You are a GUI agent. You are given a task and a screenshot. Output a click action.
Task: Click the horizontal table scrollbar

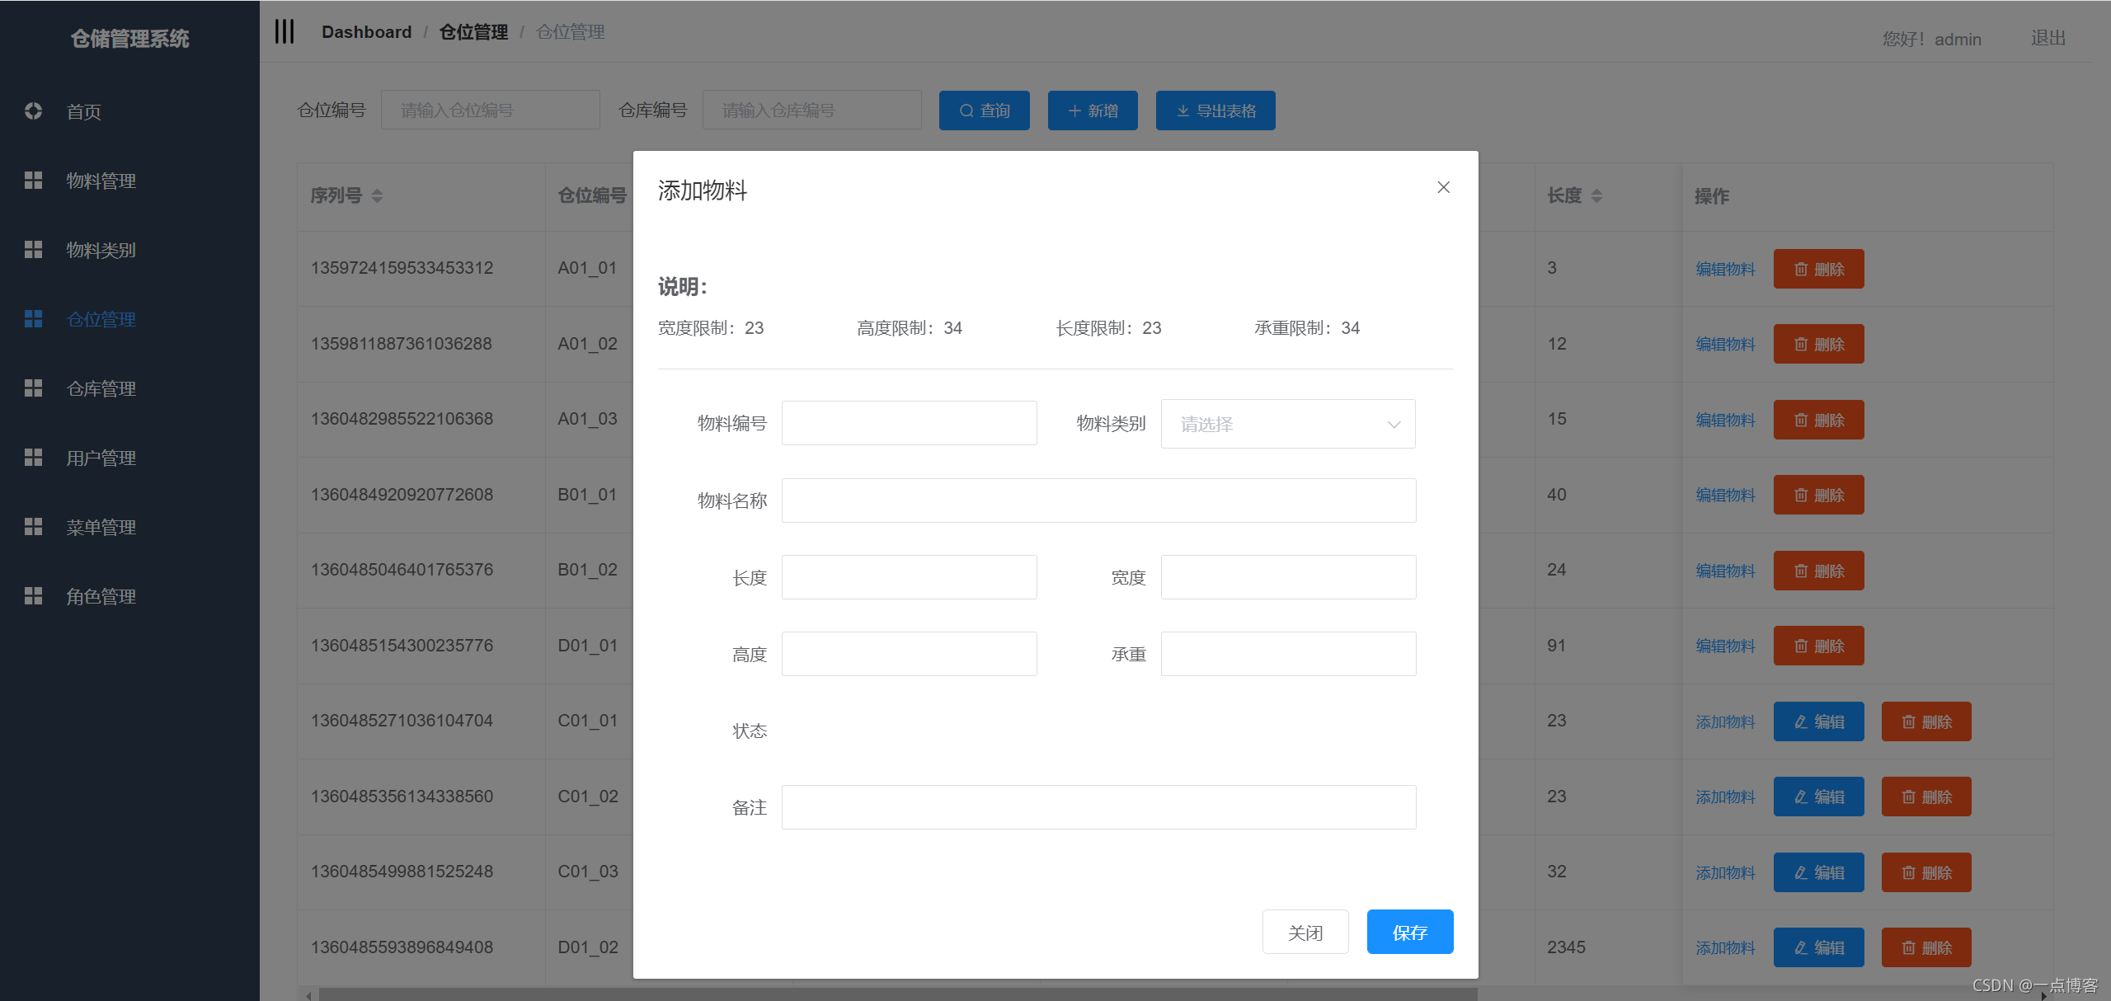(897, 994)
